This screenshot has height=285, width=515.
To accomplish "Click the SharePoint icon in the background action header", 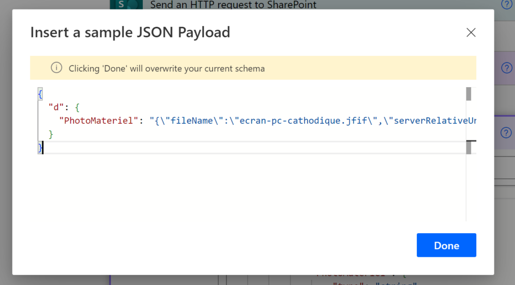I will (x=126, y=5).
